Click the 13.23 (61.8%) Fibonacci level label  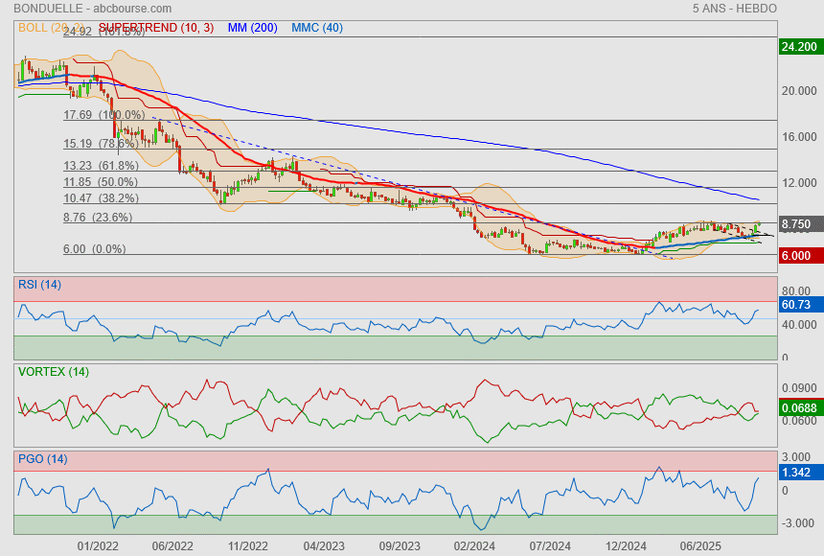101,165
